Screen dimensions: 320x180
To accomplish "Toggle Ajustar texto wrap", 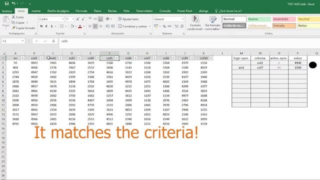I will pos(128,19).
